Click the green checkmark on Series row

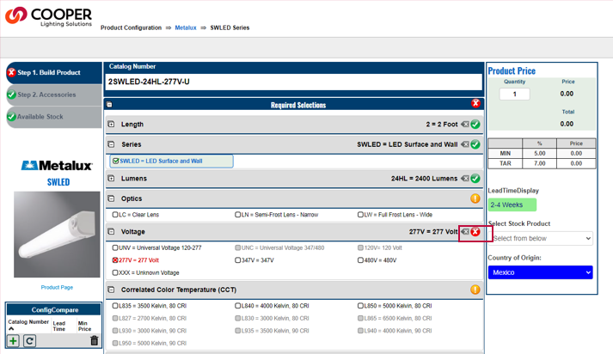(475, 144)
